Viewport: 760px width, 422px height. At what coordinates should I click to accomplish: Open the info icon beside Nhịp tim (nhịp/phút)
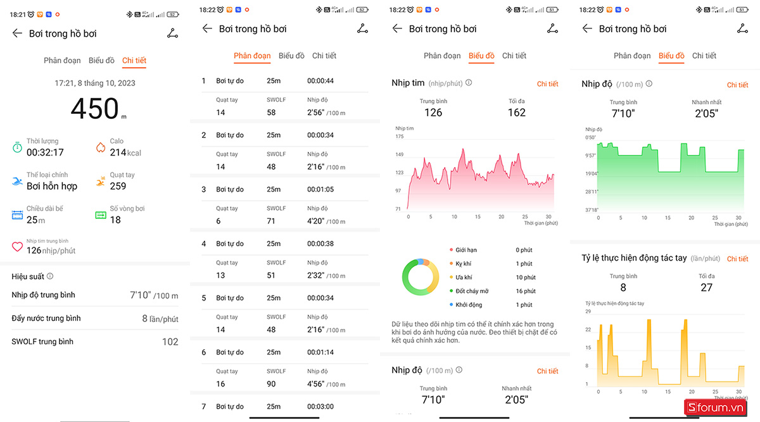469,83
